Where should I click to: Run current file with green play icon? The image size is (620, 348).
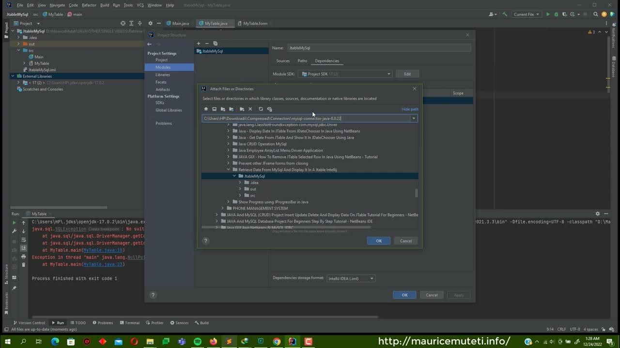pos(548,14)
